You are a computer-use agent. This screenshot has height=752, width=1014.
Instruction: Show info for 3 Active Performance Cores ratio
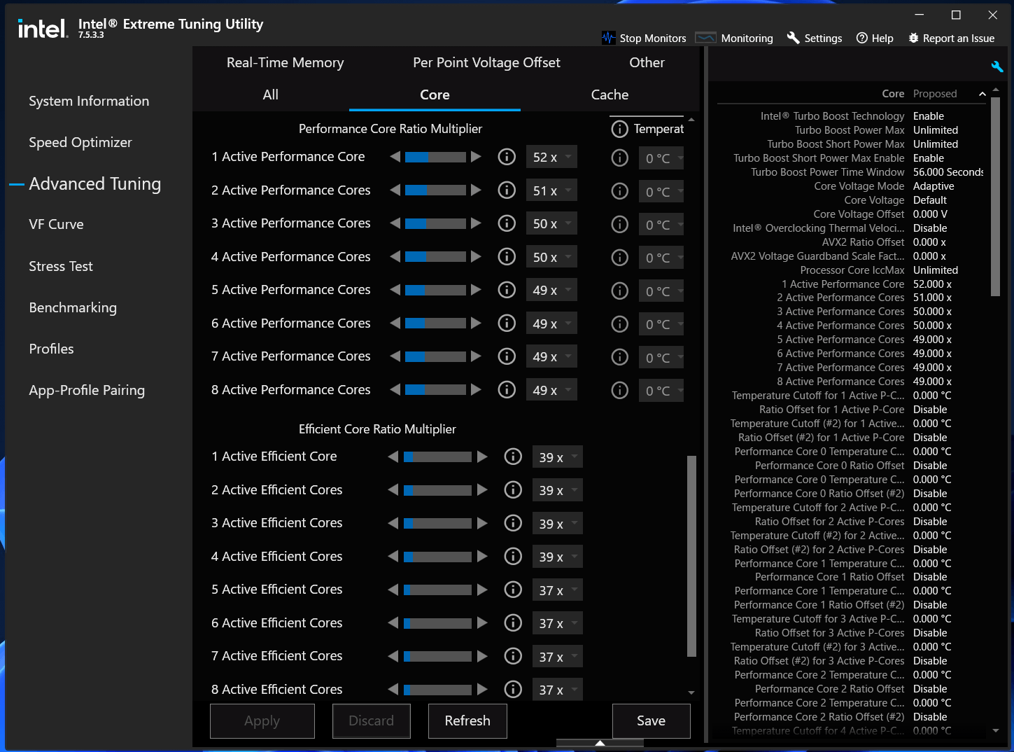507,223
